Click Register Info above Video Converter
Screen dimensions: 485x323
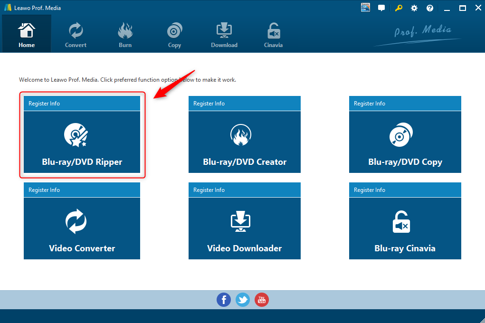[44, 190]
